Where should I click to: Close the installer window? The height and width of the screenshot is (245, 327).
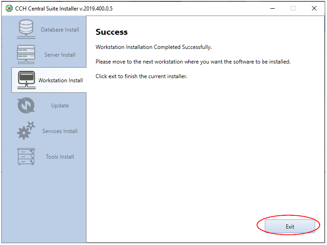pos(314,8)
